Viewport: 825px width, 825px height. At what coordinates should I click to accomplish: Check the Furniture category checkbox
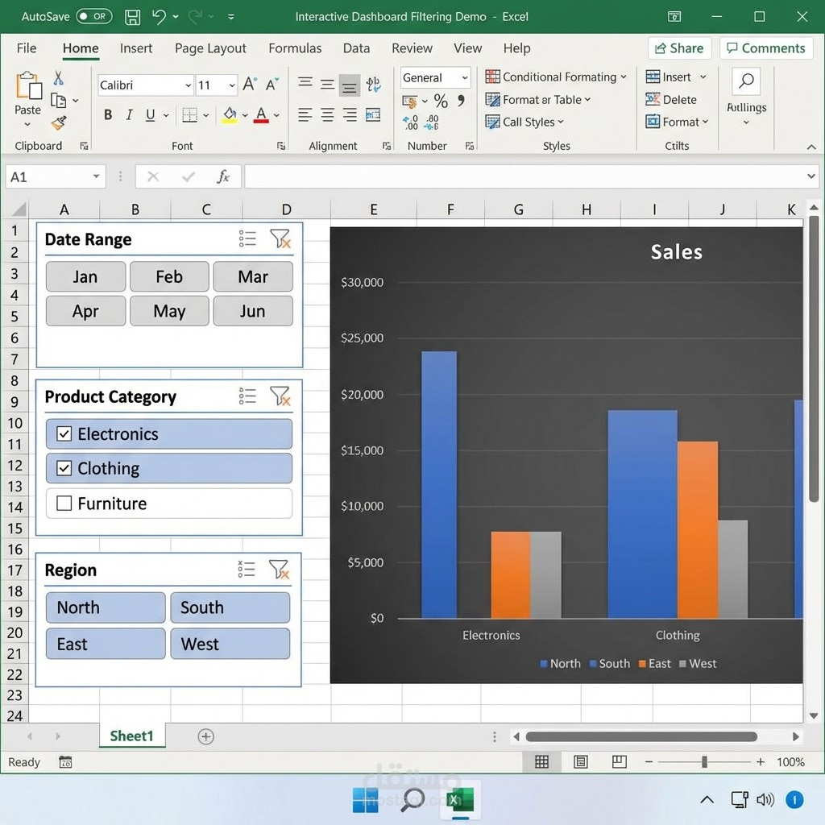63,503
